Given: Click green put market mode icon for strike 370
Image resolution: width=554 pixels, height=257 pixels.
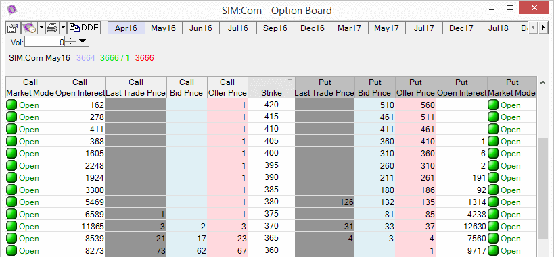Looking at the screenshot, I should (x=493, y=227).
